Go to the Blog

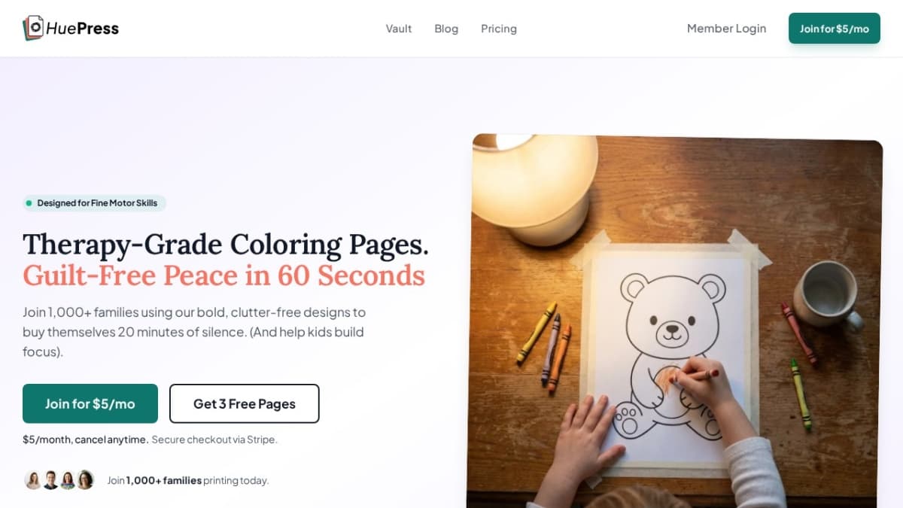pyautogui.click(x=446, y=29)
